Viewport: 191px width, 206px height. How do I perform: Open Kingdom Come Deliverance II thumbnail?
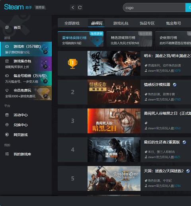point(114,179)
